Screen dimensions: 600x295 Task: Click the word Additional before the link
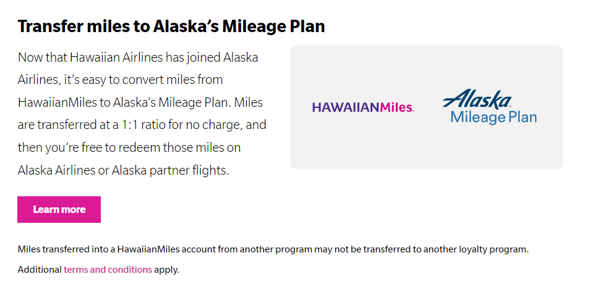tap(40, 270)
